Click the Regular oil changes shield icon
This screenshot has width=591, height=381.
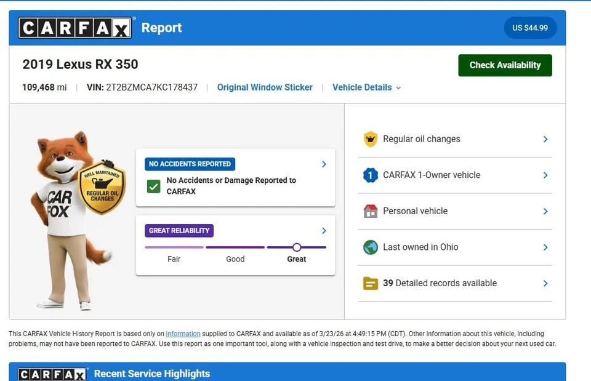pyautogui.click(x=371, y=139)
